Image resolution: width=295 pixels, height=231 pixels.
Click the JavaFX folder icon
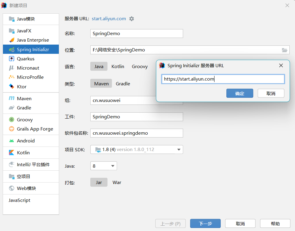(x=12, y=31)
